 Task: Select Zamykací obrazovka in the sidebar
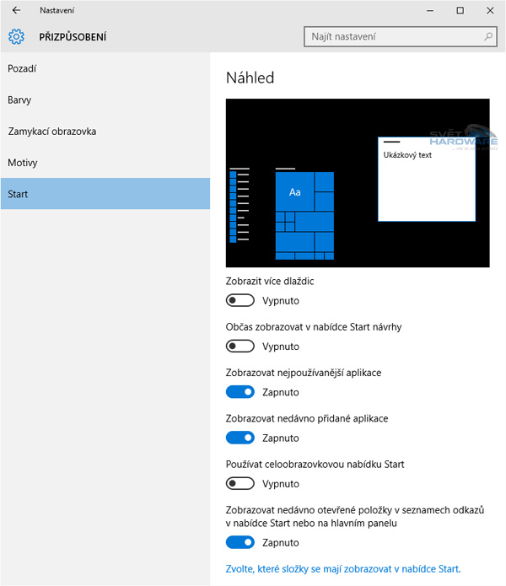click(52, 132)
